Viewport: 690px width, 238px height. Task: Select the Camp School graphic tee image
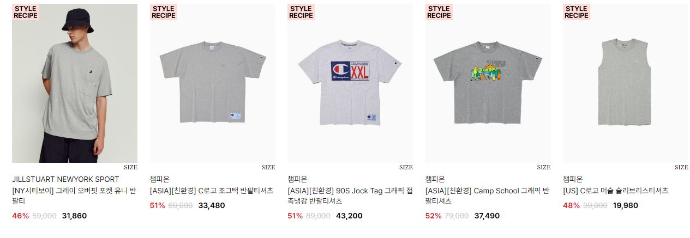click(x=488, y=83)
